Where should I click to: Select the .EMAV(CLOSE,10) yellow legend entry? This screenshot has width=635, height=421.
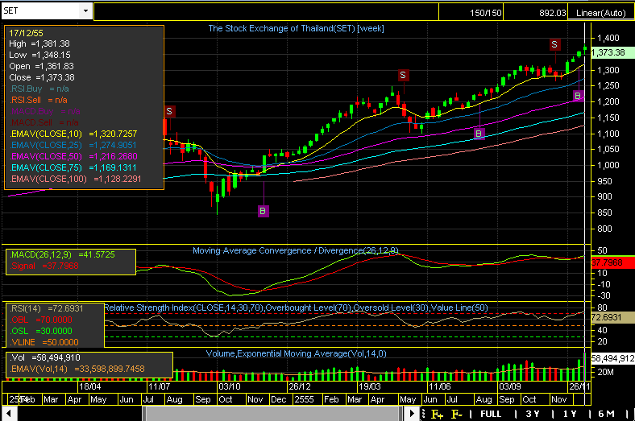point(73,134)
